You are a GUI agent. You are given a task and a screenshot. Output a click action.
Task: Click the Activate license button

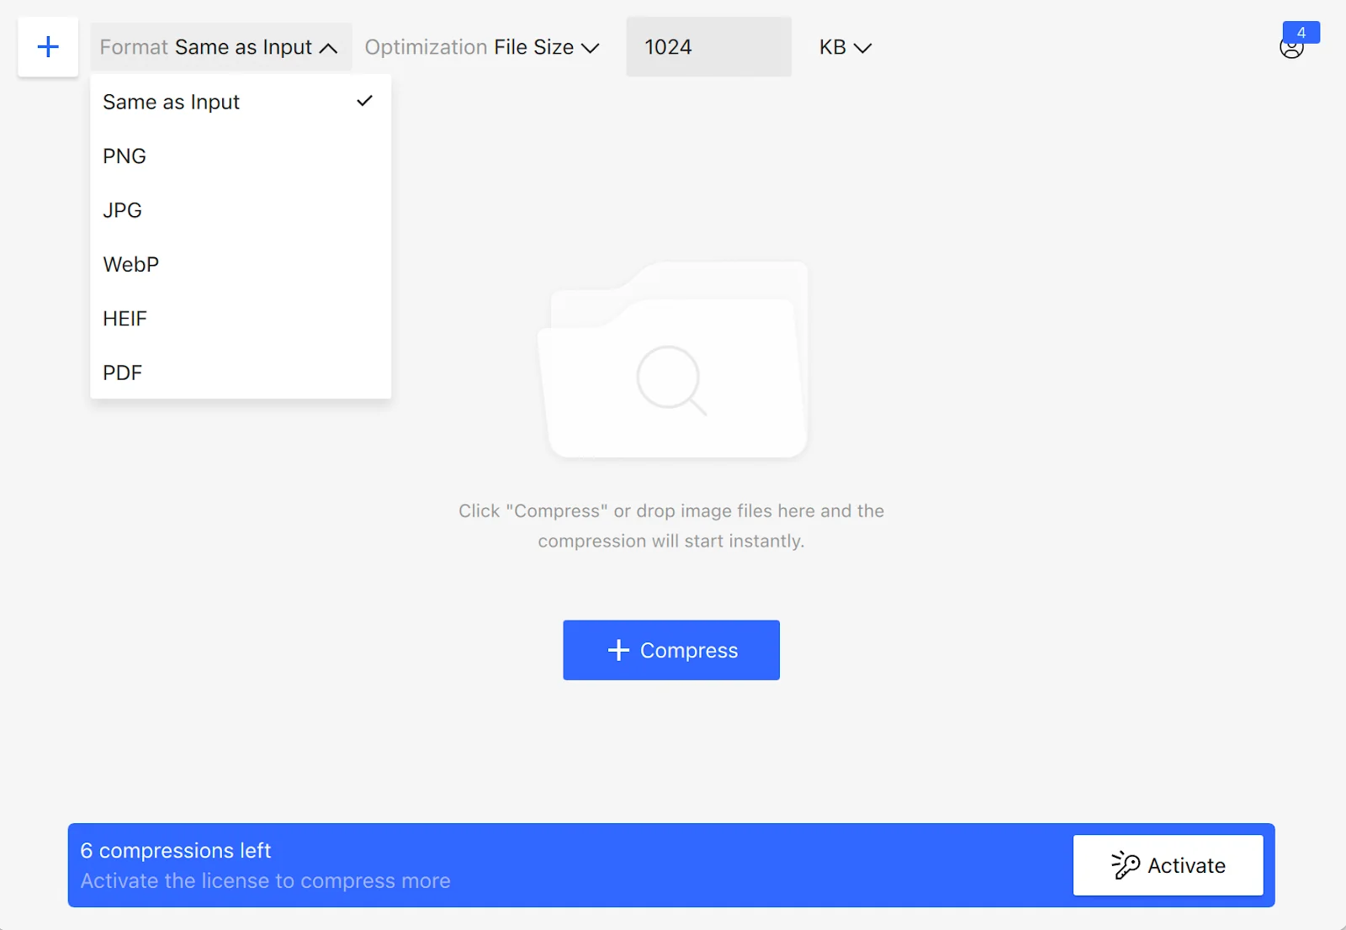point(1168,865)
